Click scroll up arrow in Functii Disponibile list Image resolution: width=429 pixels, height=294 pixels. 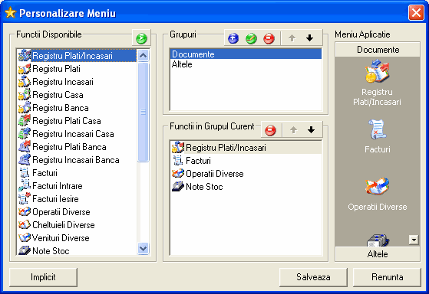(x=143, y=56)
